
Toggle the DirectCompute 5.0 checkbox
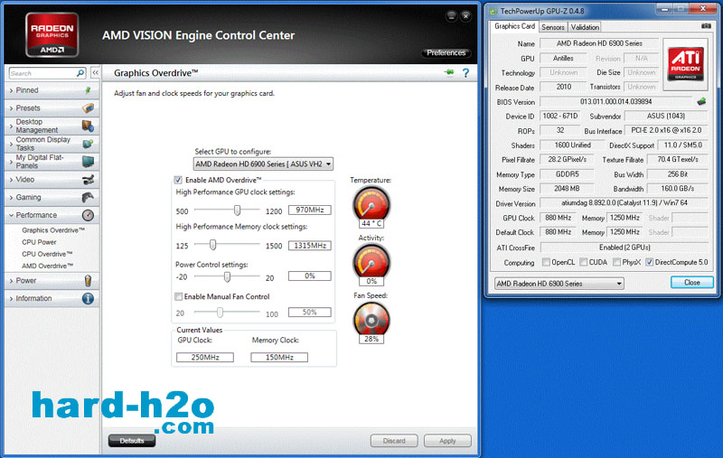[x=649, y=262]
